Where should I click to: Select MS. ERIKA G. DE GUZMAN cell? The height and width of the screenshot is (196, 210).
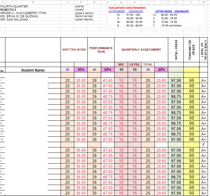click(x=19, y=16)
